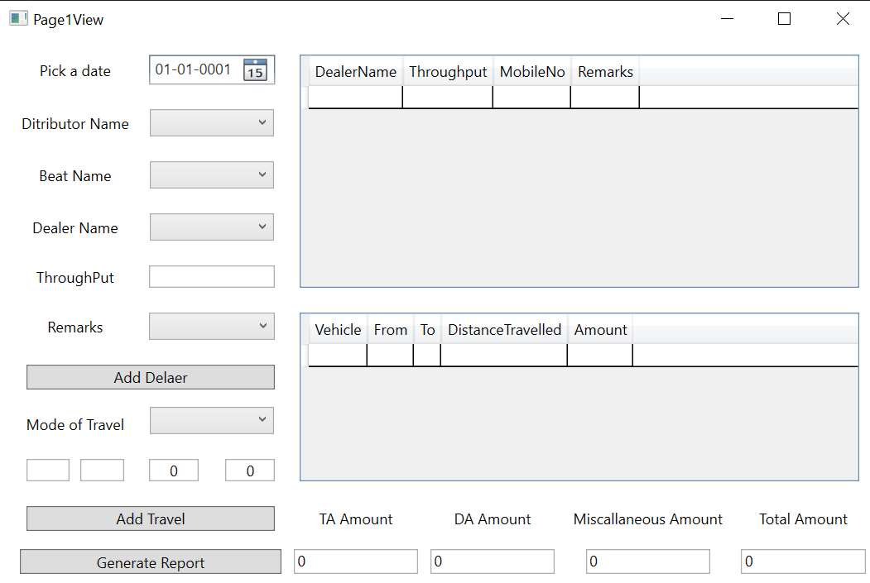The width and height of the screenshot is (870, 583).
Task: Click the Add Travel button
Action: (150, 518)
